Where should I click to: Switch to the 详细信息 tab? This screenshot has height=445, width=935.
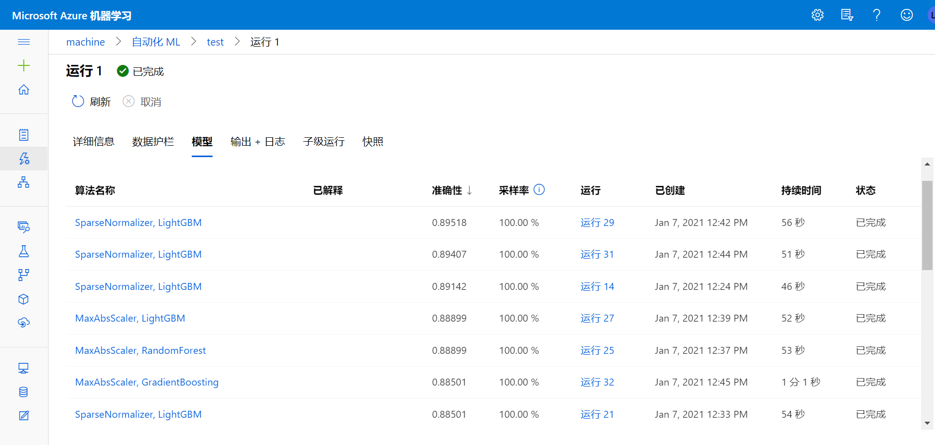click(x=94, y=142)
